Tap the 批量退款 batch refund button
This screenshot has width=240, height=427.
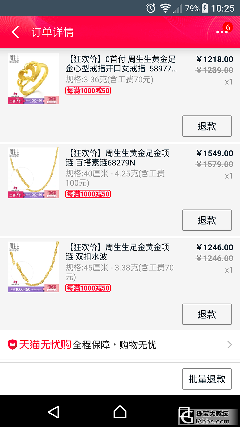coord(207,379)
